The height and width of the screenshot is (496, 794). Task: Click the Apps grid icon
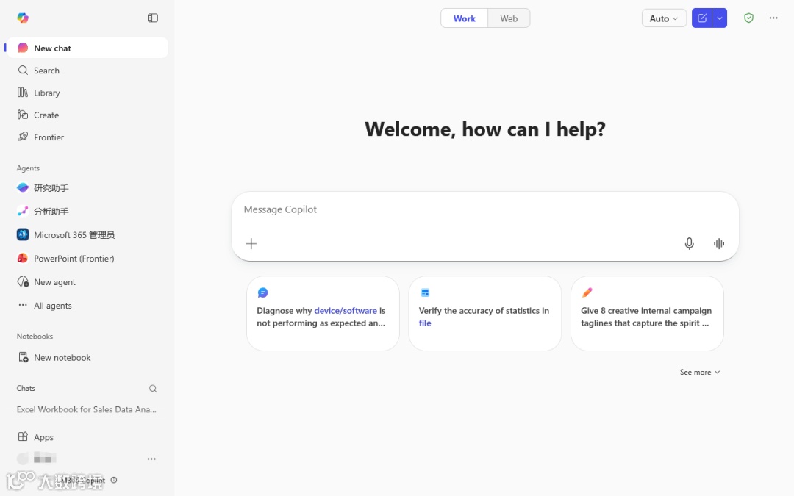23,436
